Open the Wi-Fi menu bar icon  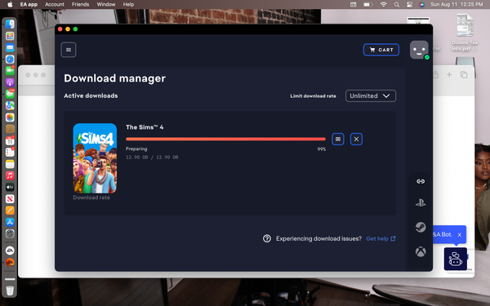tap(384, 4)
